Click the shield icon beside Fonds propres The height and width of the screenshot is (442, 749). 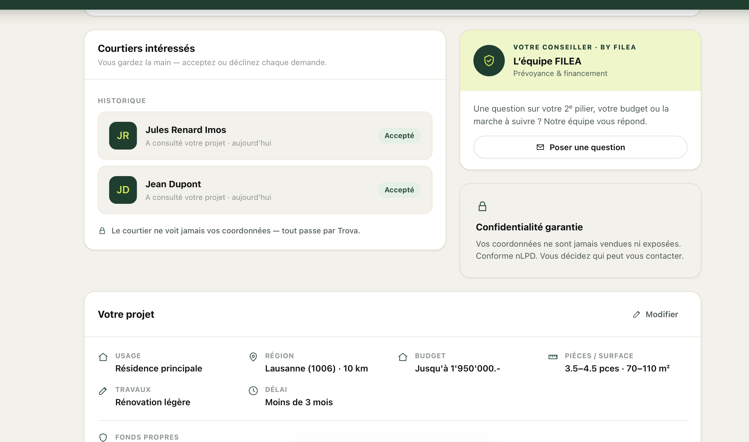pos(103,437)
